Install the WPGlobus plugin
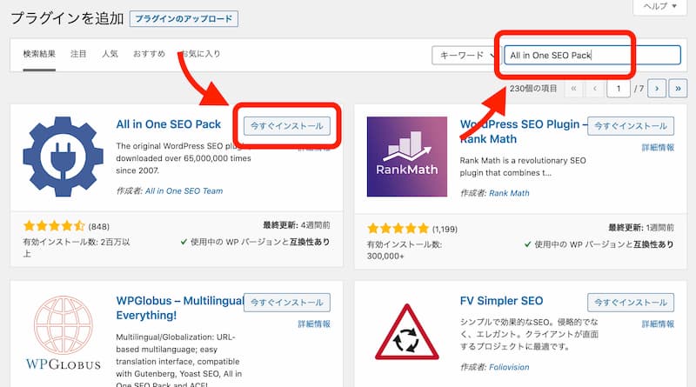Screen dimensions: 696x387 287,303
